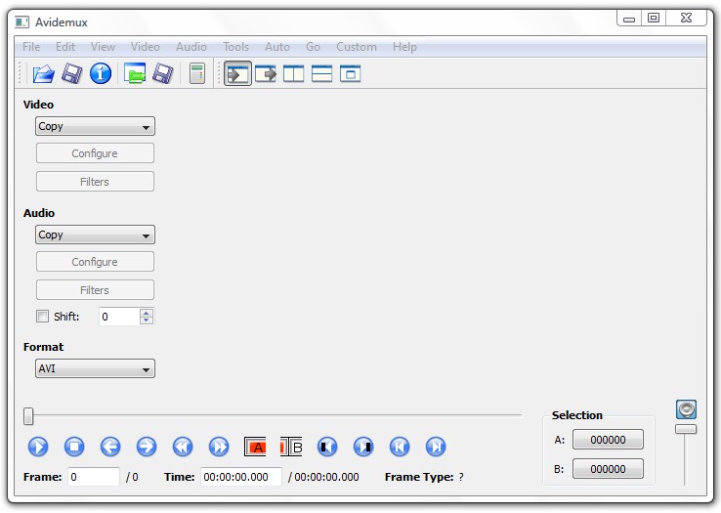Jump to the last frame
721x513 pixels.
coord(436,447)
